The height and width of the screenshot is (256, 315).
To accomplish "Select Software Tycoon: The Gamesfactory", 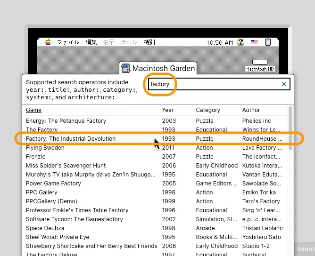I will tap(154, 219).
